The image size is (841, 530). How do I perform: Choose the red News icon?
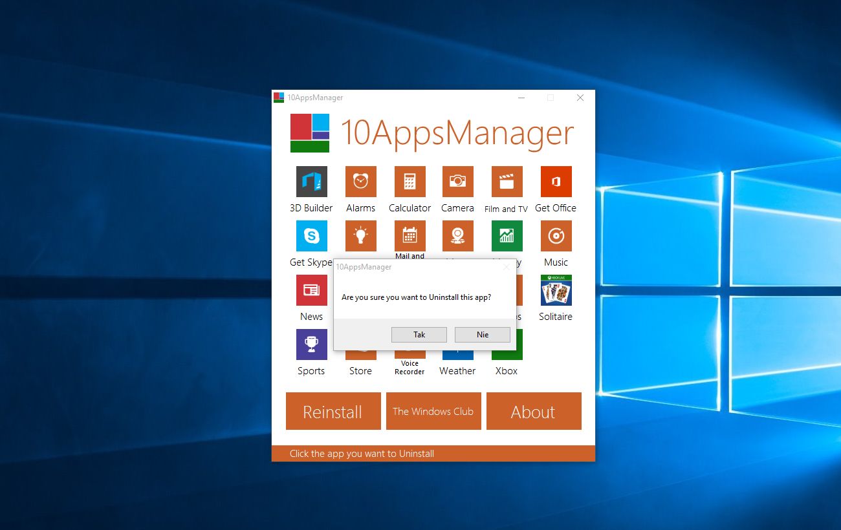click(311, 290)
